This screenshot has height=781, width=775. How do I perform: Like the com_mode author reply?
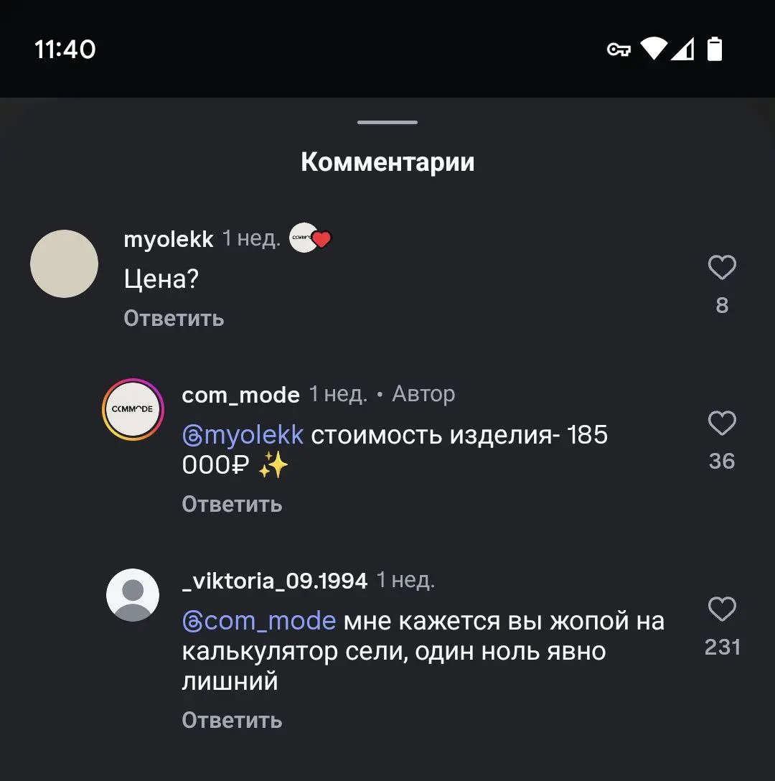tap(721, 423)
